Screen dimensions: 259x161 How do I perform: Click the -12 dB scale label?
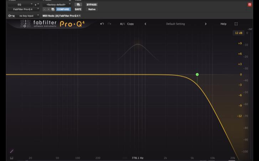click(x=239, y=116)
